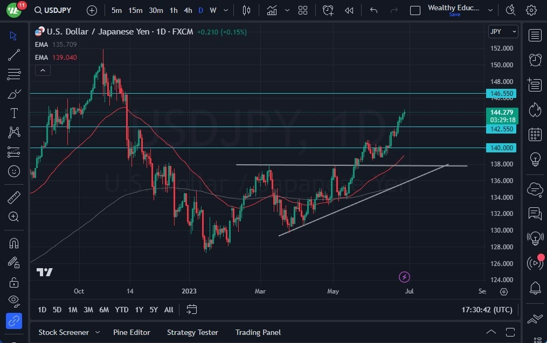547x343 pixels.
Task: Undo the last chart action
Action: point(372,10)
